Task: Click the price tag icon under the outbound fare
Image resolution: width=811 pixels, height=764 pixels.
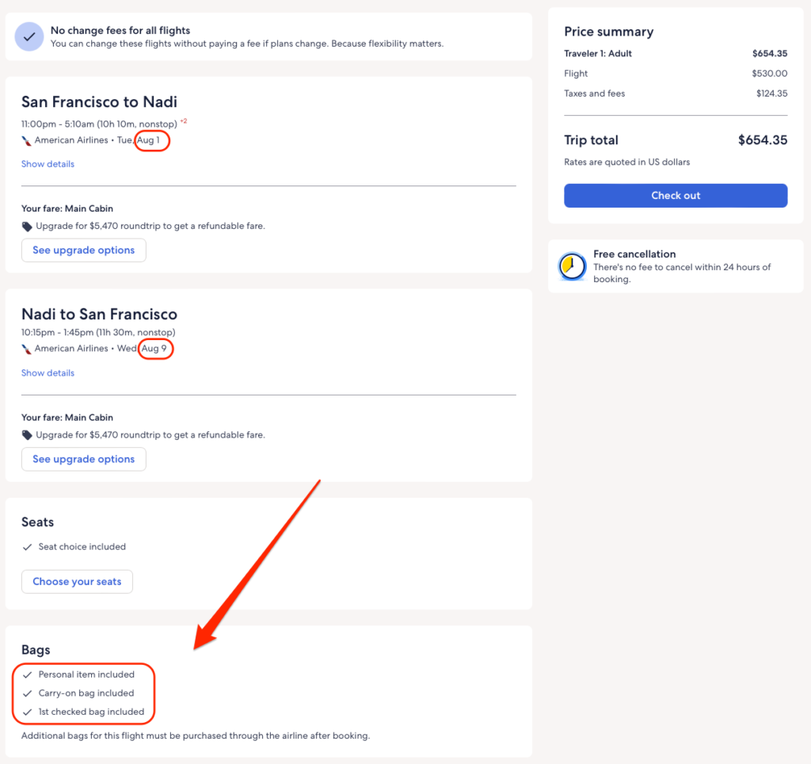Action: click(27, 226)
